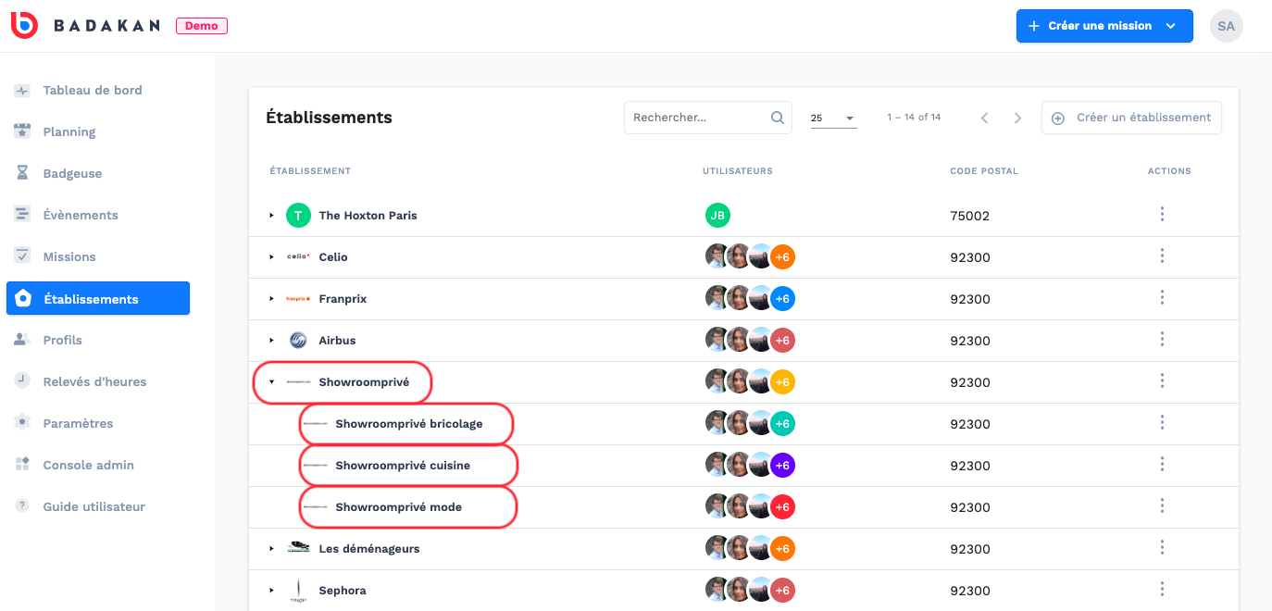Click the +6 users badge for Franprix
1272x611 pixels.
[x=782, y=299]
